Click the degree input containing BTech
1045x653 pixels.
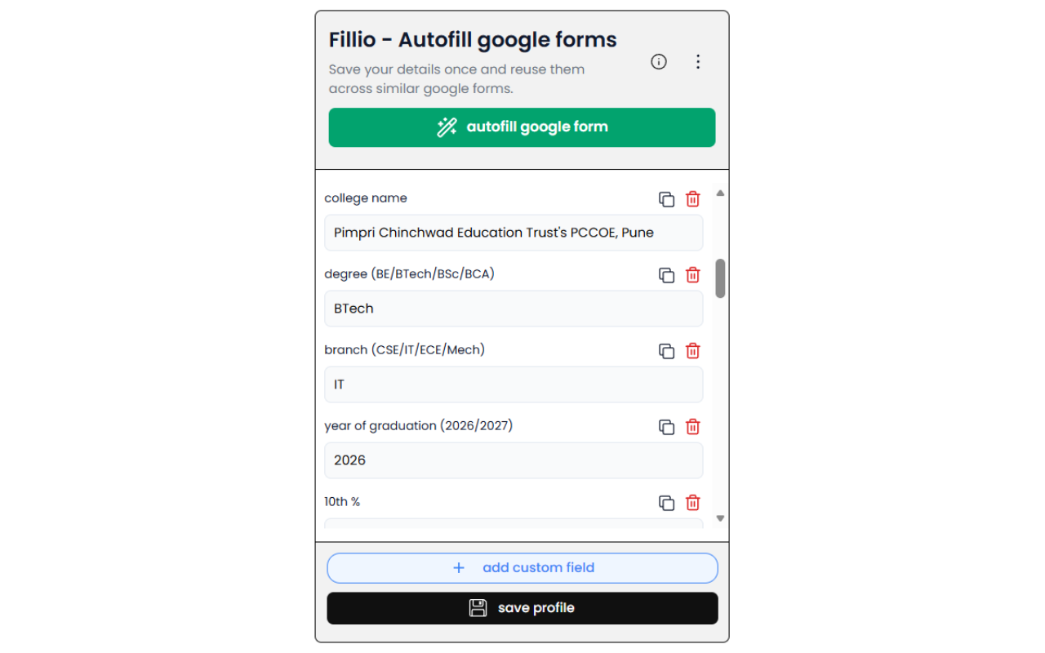(x=514, y=309)
